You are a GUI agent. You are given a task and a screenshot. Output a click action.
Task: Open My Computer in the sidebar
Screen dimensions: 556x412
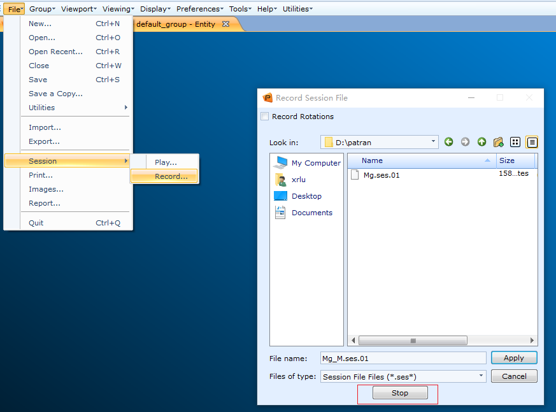pos(307,163)
